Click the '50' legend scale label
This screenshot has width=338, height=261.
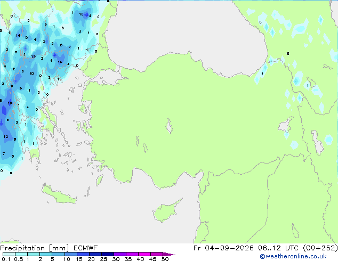(165, 259)
